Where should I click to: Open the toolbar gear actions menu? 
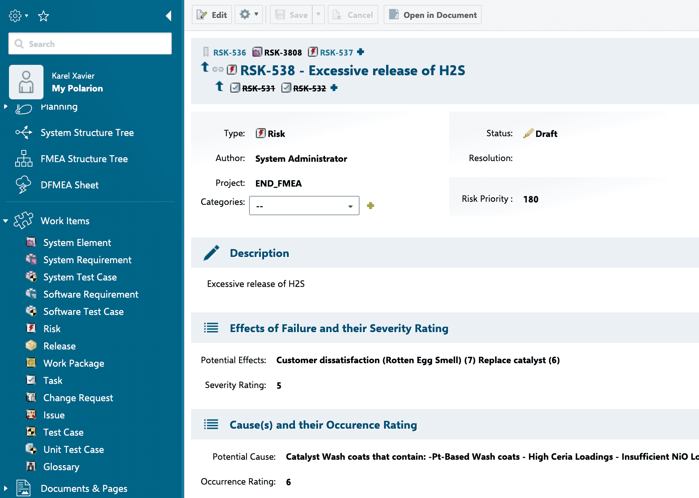click(x=249, y=14)
